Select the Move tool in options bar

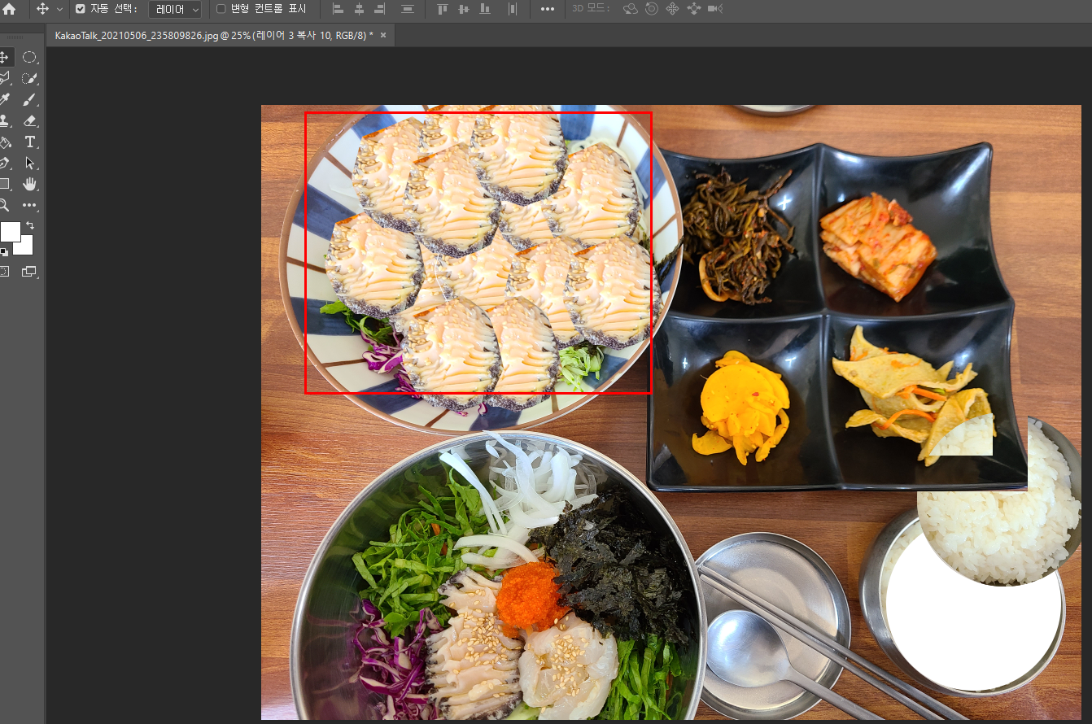coord(43,9)
